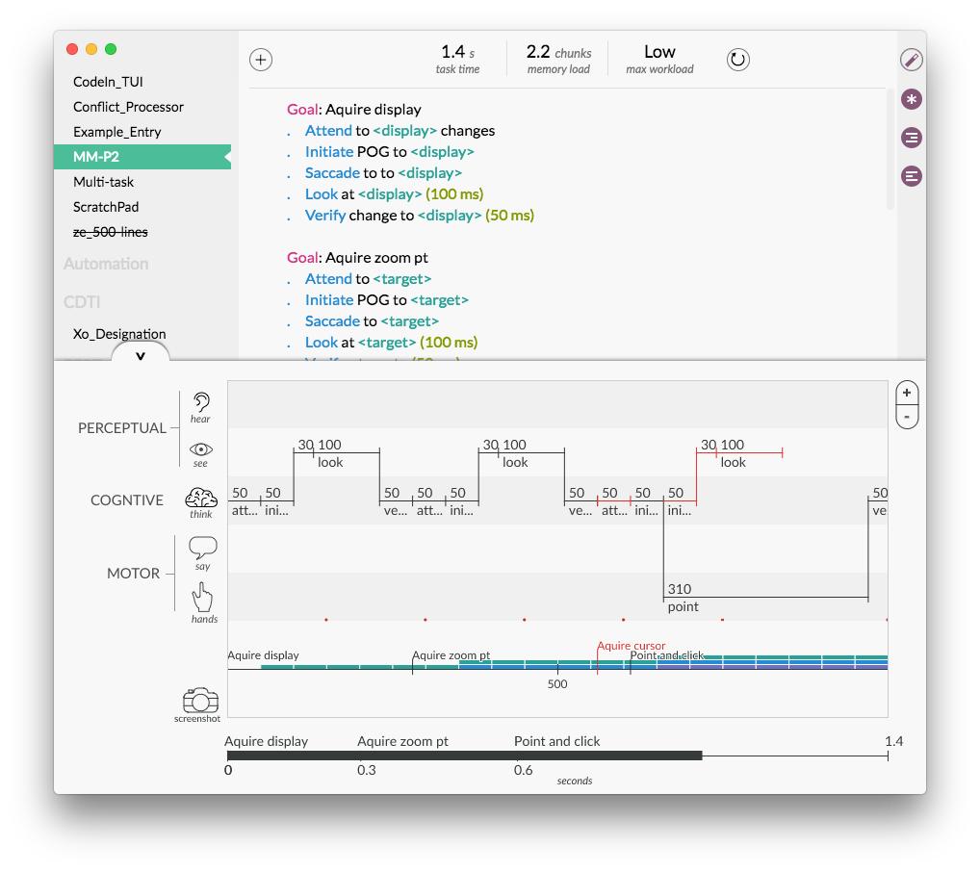Select the hear icon in the Perceptual track
The width and height of the screenshot is (980, 871).
tap(200, 402)
